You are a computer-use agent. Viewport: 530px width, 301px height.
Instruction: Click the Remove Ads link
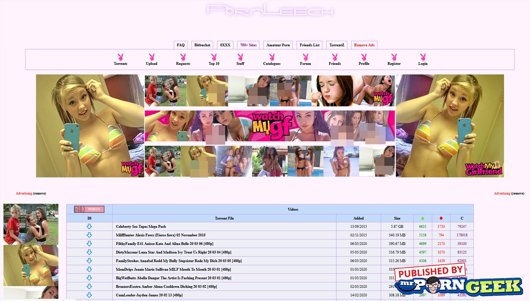[364, 45]
